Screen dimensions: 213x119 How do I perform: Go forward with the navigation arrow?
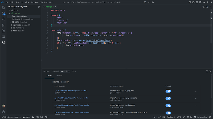tap(68, 2)
